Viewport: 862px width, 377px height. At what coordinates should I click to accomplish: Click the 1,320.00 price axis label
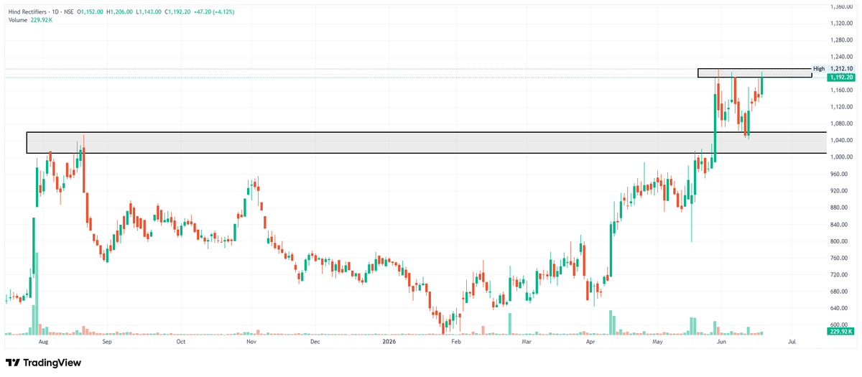point(841,23)
